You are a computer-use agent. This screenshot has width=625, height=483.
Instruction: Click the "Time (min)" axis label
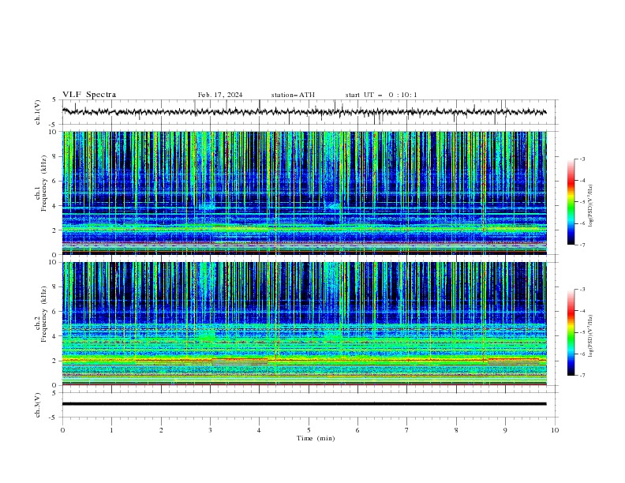(x=316, y=438)
